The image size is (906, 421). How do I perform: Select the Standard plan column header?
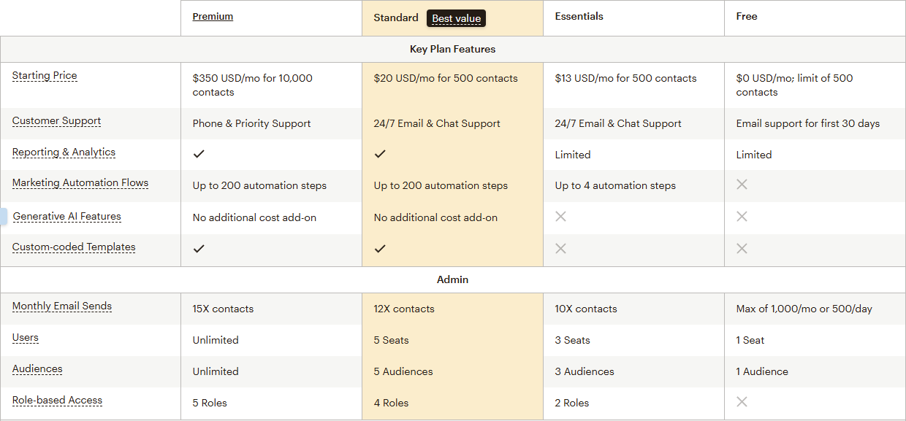(395, 17)
